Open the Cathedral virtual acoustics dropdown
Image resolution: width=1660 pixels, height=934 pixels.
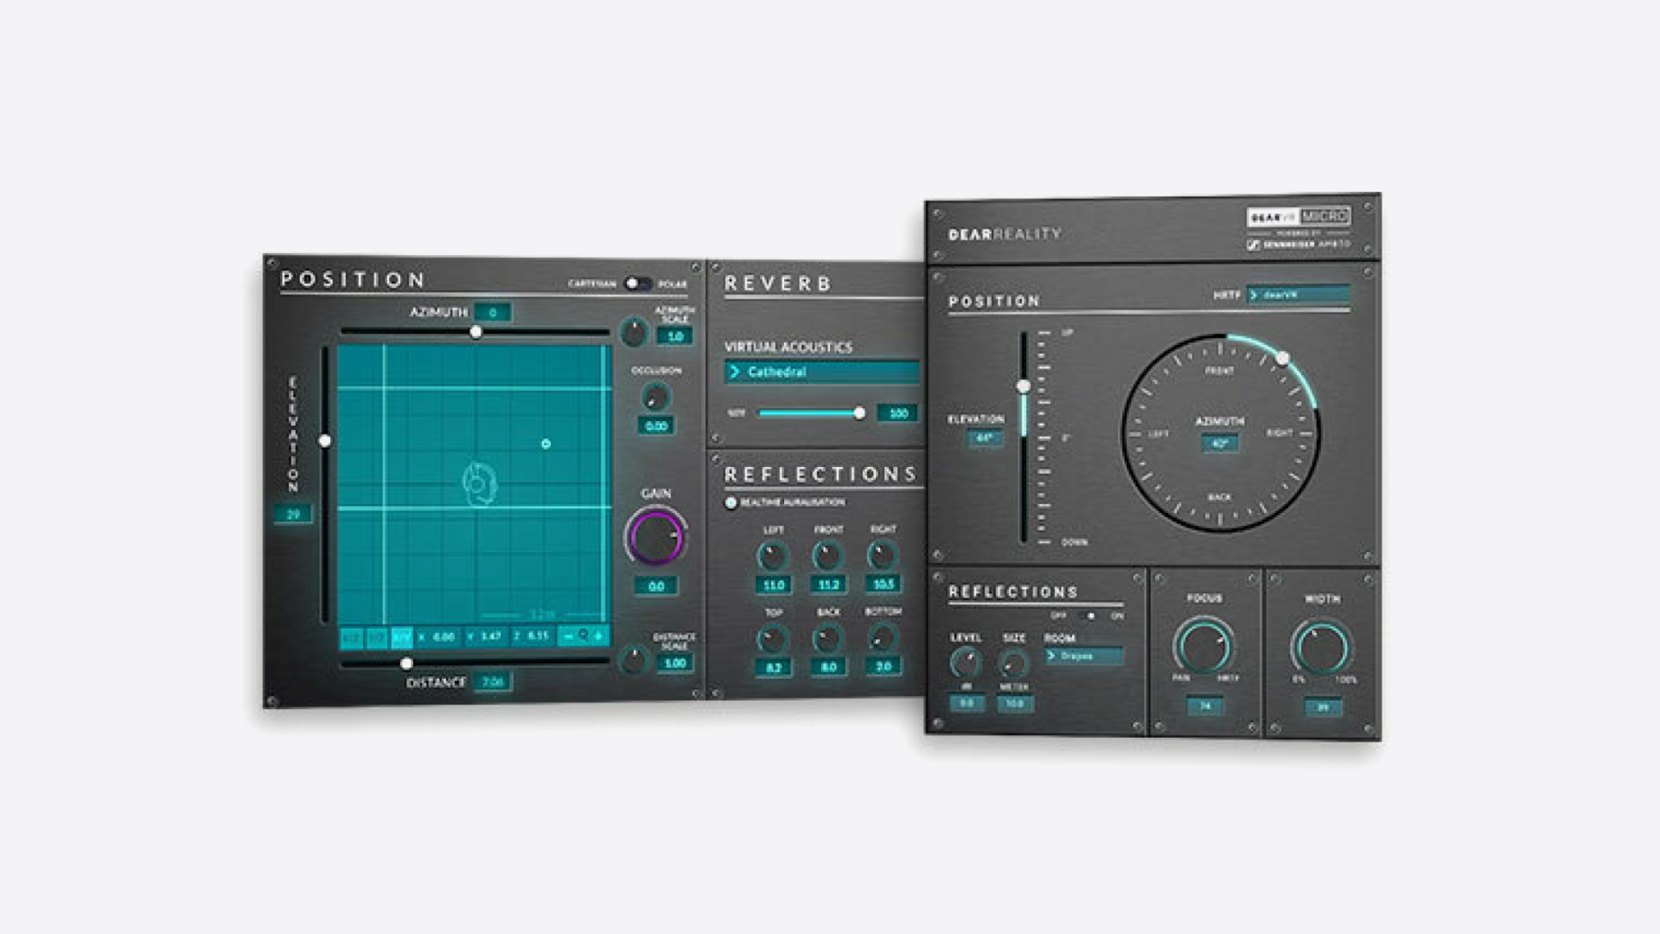(x=821, y=372)
